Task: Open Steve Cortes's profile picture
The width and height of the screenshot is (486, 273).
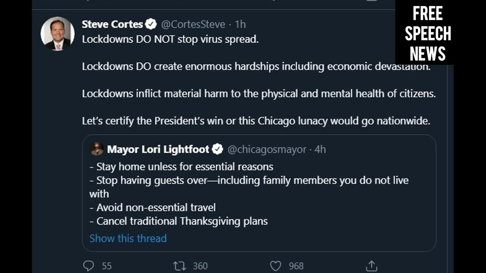Action: click(57, 33)
